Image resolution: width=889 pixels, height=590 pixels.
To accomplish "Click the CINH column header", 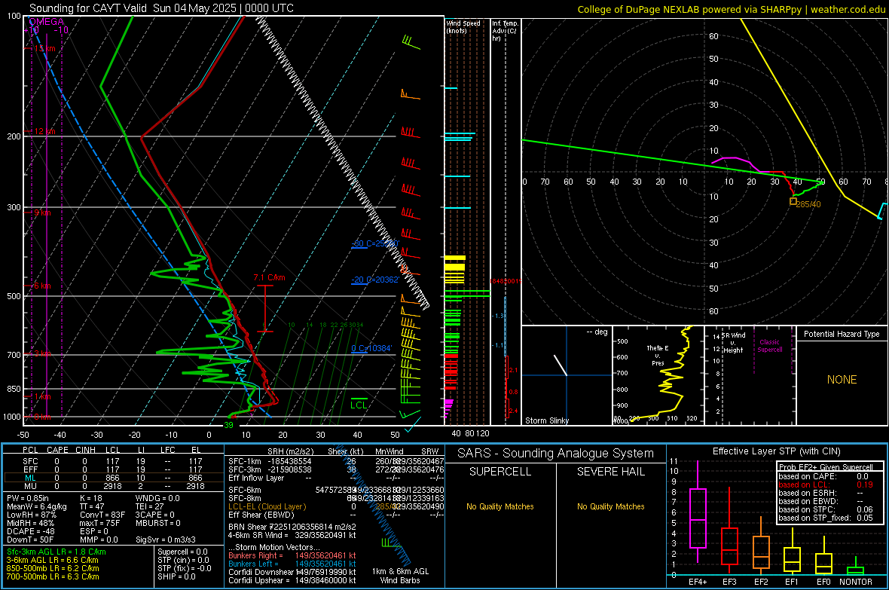I will pyautogui.click(x=86, y=450).
